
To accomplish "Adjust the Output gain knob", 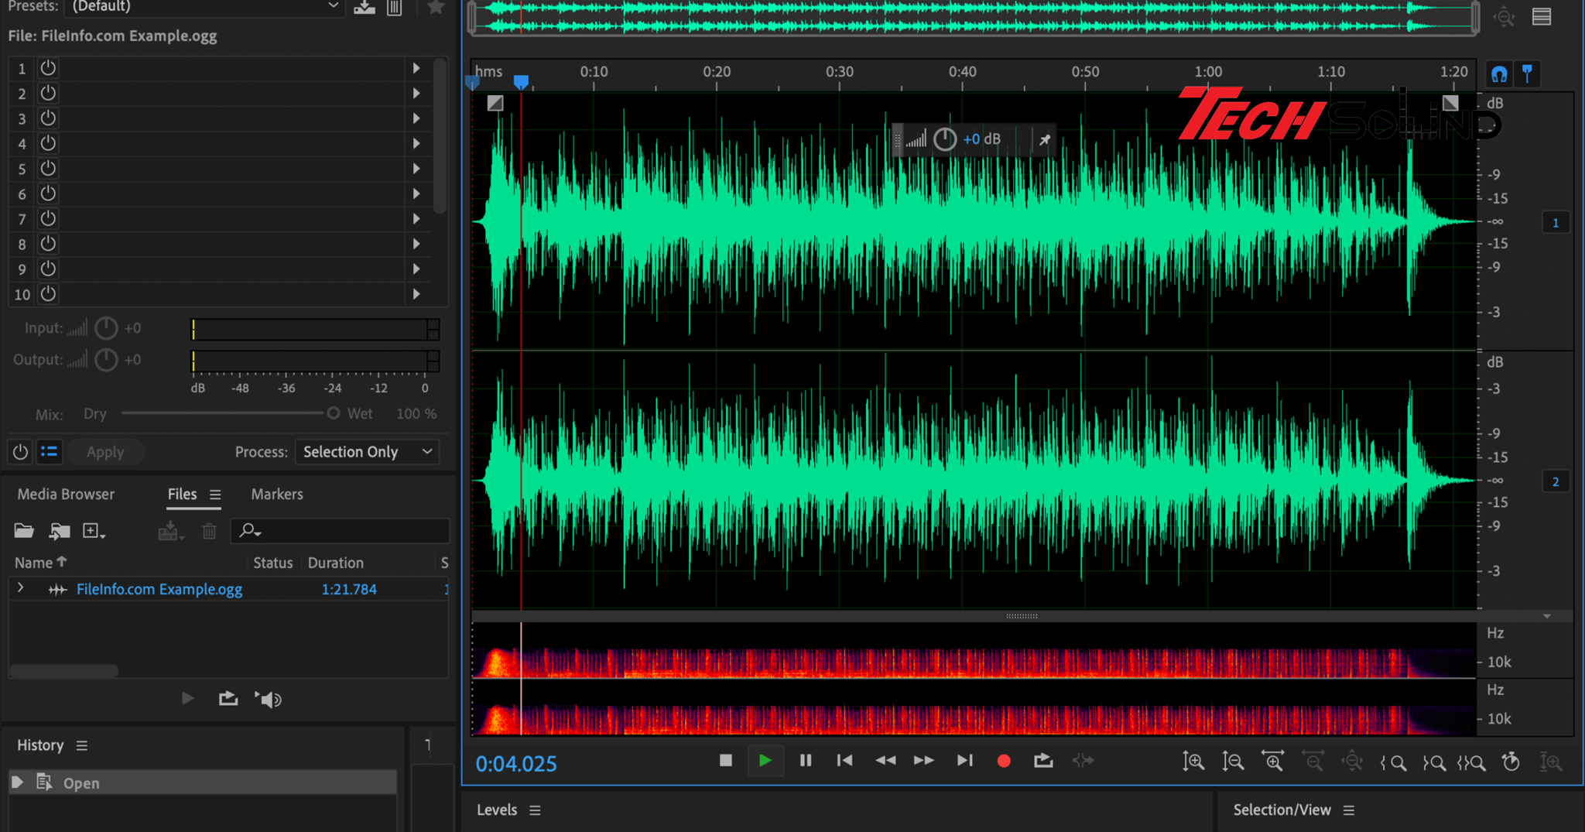I will point(106,360).
